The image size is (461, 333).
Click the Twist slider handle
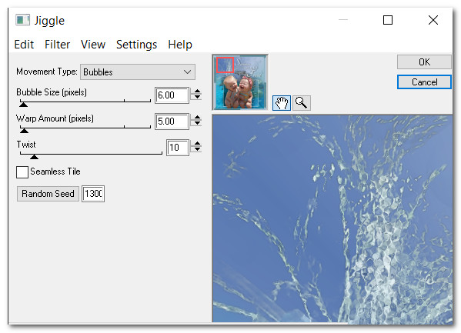[x=34, y=157]
